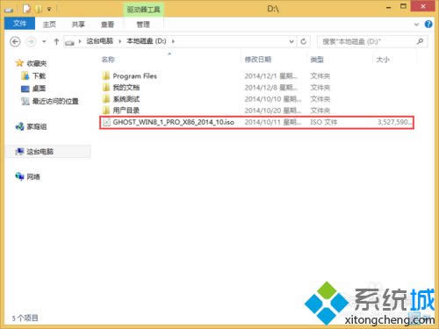
Task: Switch to the 查看 ribbon tab
Action: coord(107,25)
